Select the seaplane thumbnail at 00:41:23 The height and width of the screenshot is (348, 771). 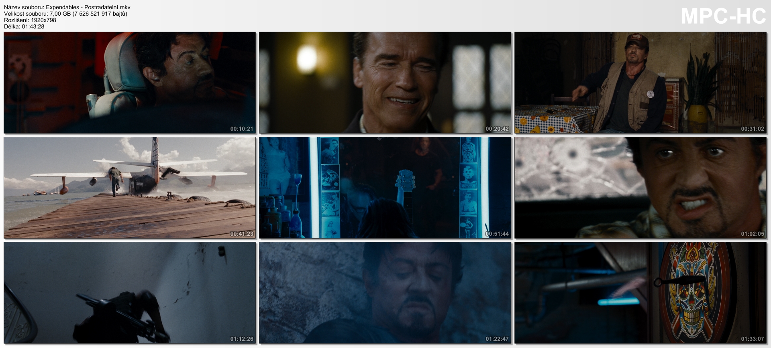[130, 188]
